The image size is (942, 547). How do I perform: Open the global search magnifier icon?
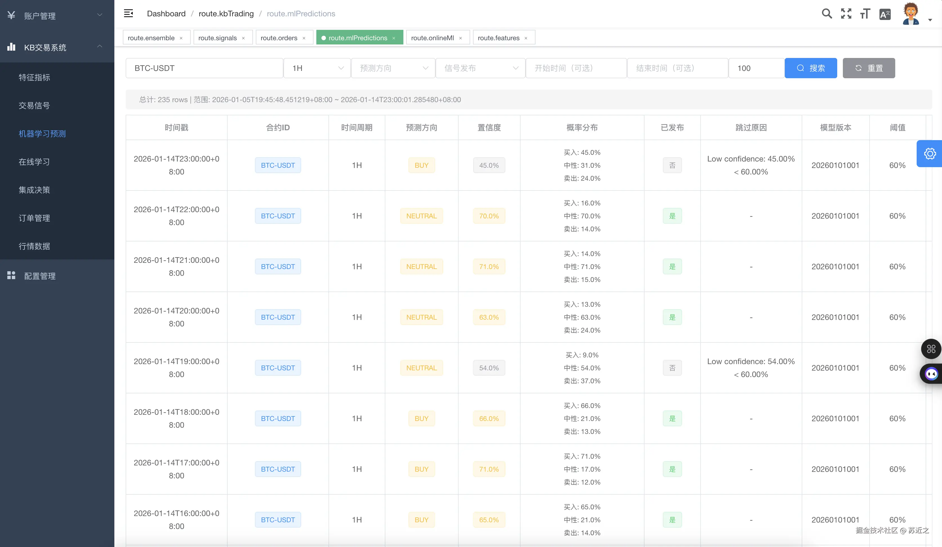827,14
